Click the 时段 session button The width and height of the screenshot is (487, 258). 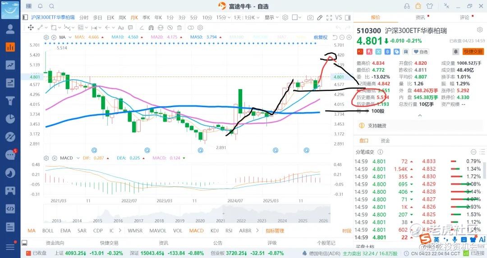click(347, 231)
